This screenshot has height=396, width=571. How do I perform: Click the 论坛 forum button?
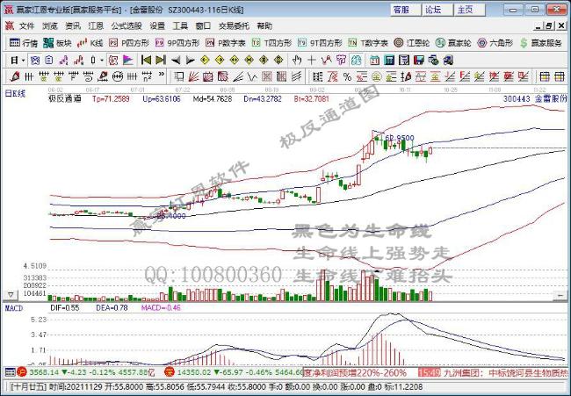point(437,10)
